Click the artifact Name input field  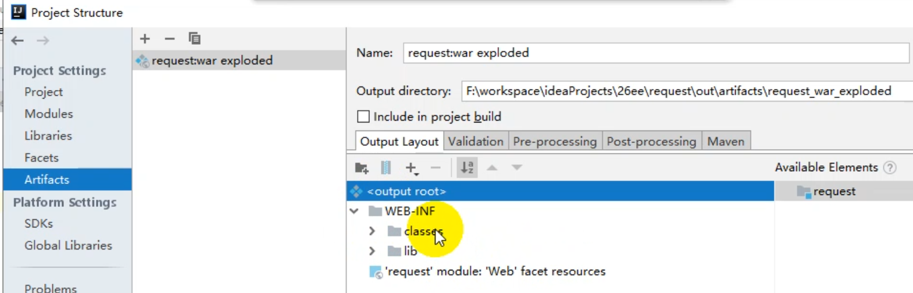(655, 53)
